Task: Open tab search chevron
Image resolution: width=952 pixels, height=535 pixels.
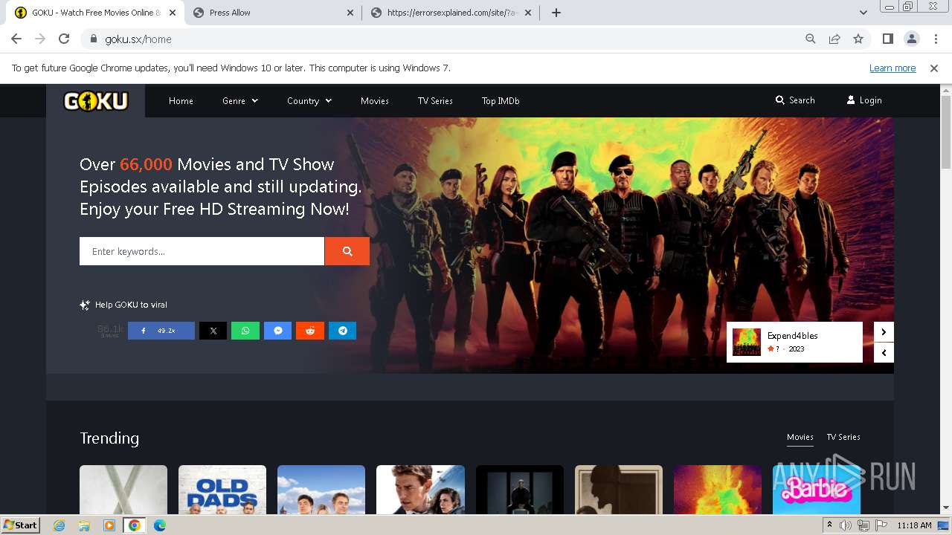Action: pos(863,13)
